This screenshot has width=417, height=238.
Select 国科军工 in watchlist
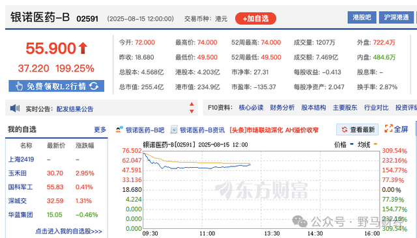20,187
